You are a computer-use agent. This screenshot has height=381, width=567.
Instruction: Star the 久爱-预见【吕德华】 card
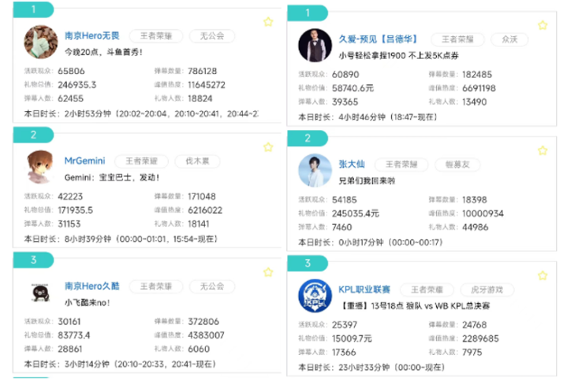(x=543, y=25)
